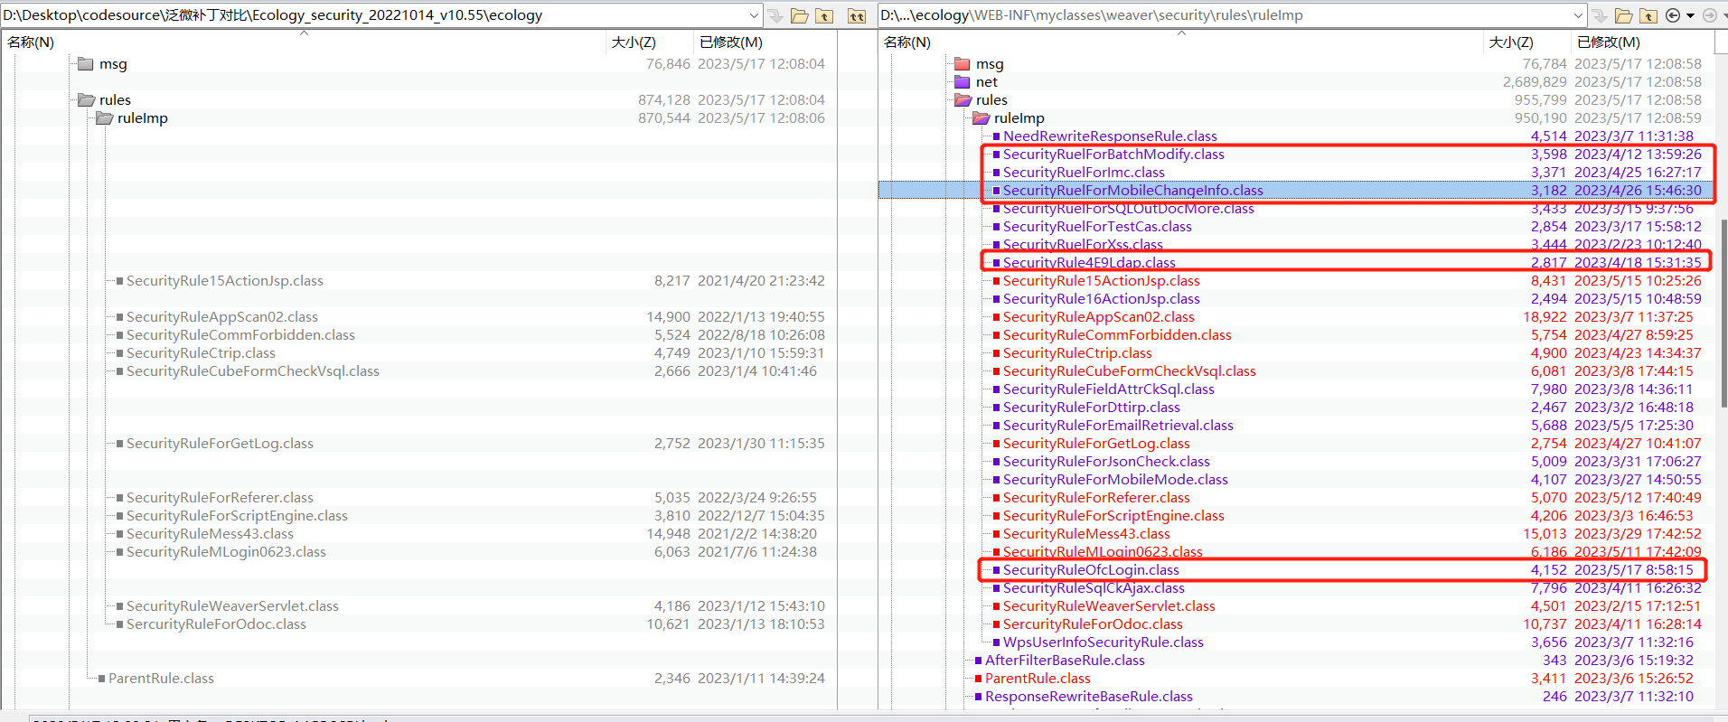Navigate forward in right pane history
The width and height of the screenshot is (1728, 722).
(1709, 15)
